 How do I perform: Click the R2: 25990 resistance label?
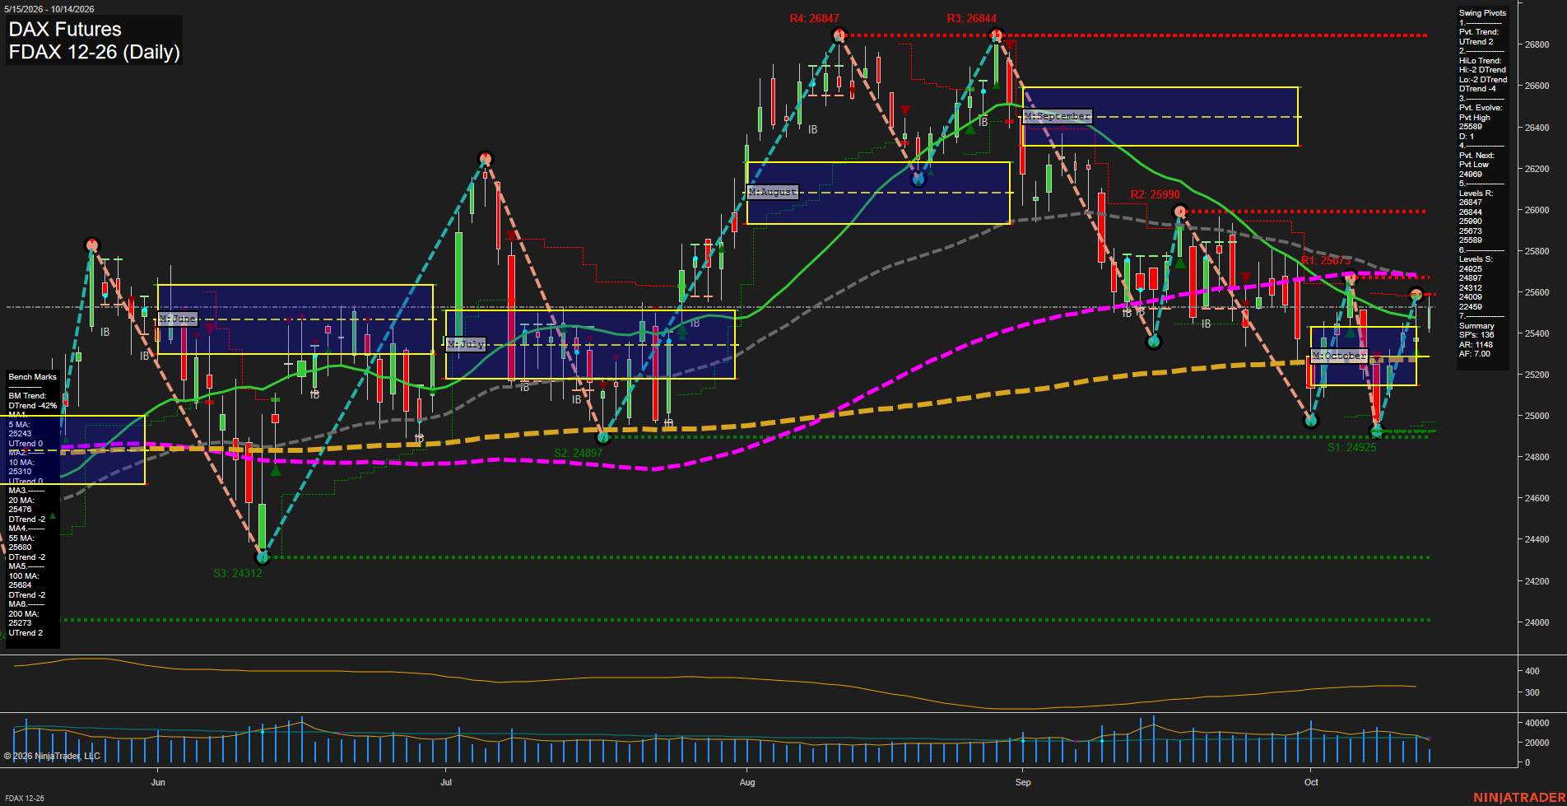point(1155,194)
